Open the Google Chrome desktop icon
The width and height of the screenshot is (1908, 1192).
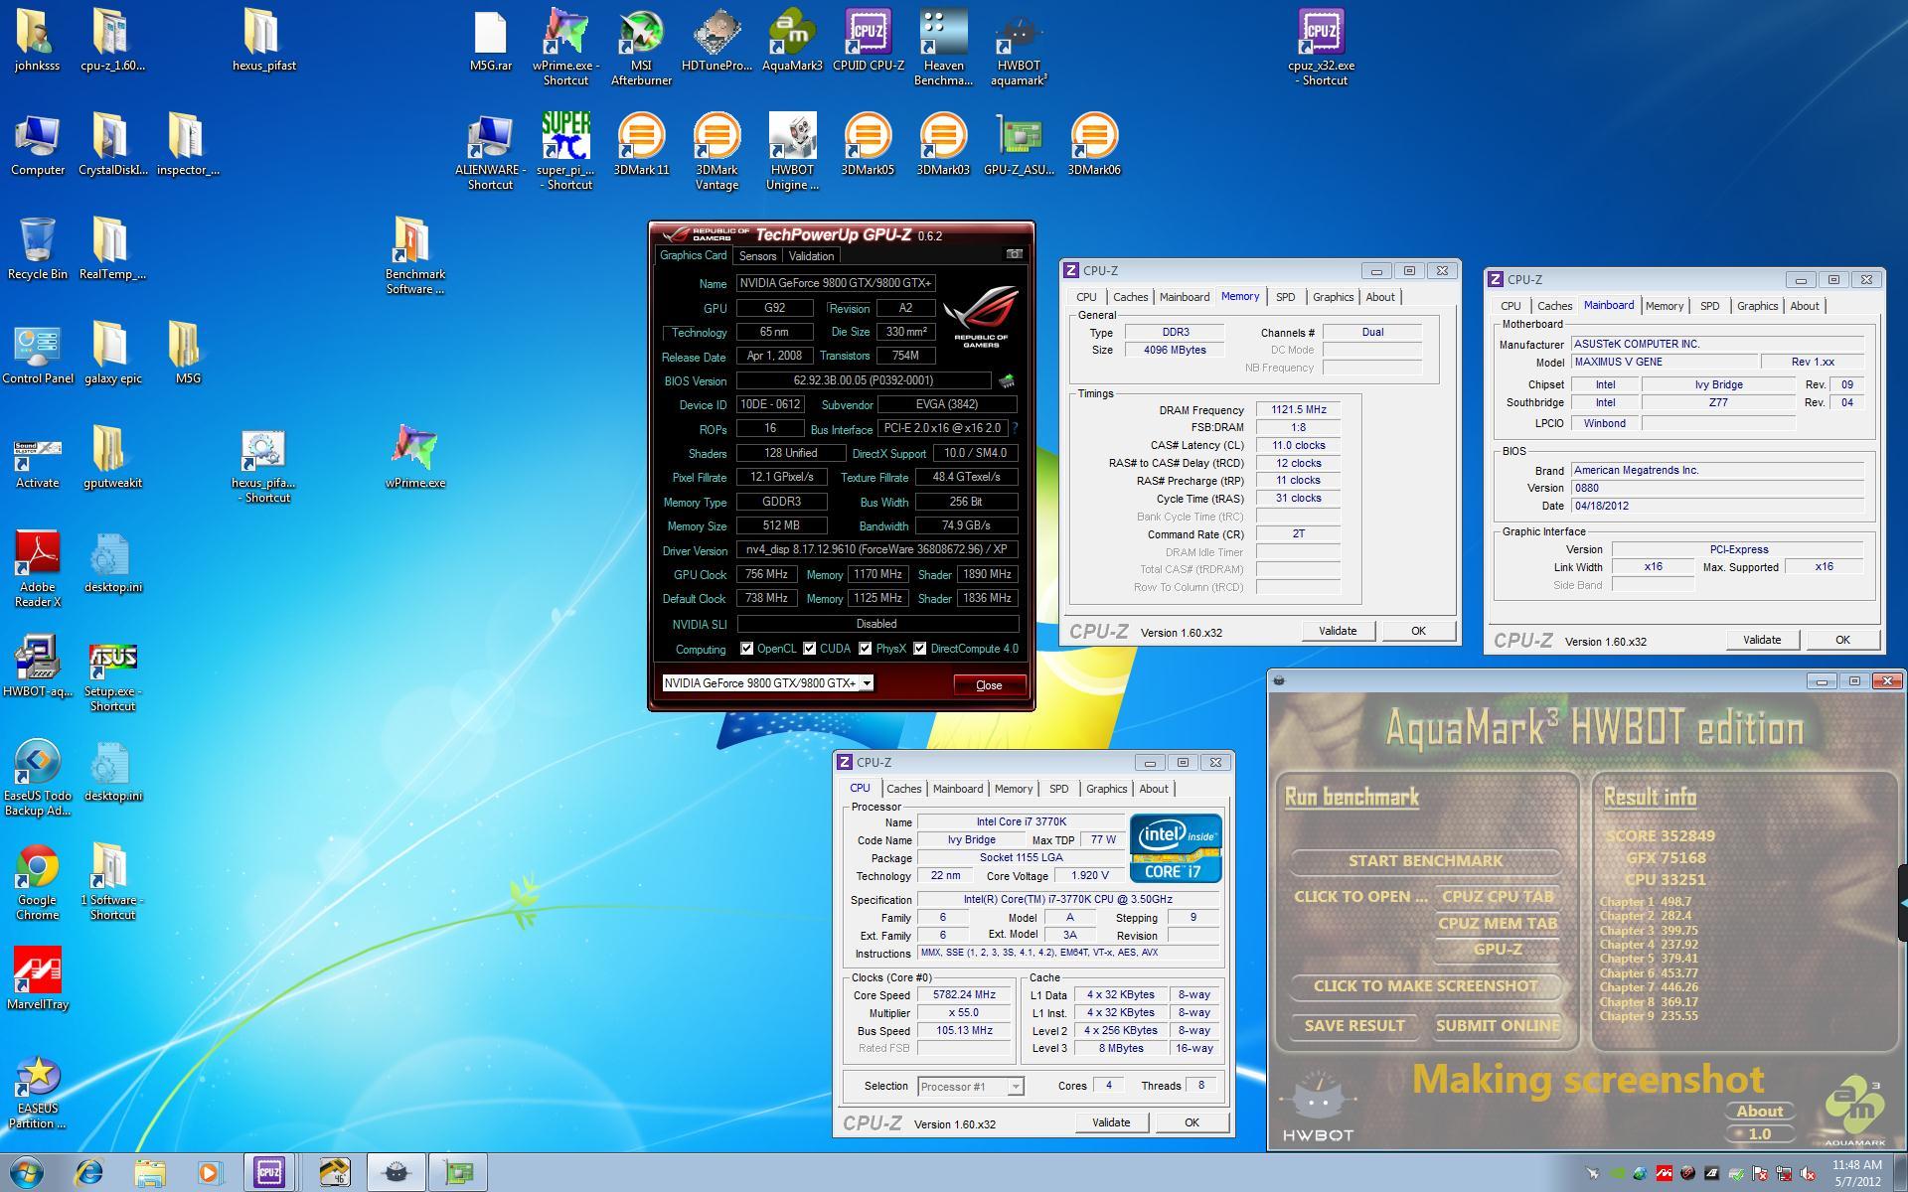[x=37, y=881]
